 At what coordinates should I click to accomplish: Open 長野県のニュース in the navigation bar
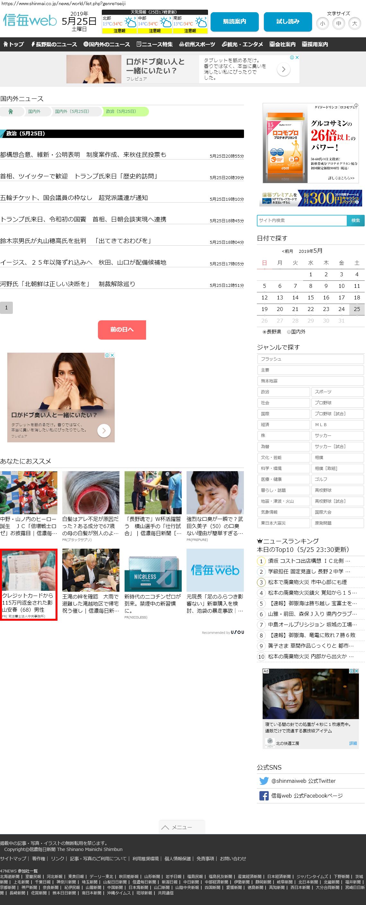coord(54,44)
